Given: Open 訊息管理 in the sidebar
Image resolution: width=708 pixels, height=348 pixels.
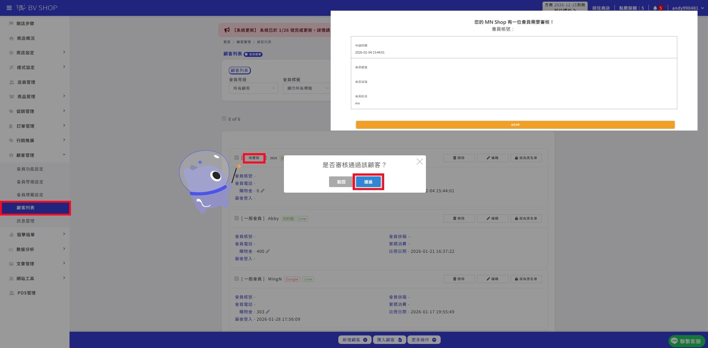Looking at the screenshot, I should point(26,221).
